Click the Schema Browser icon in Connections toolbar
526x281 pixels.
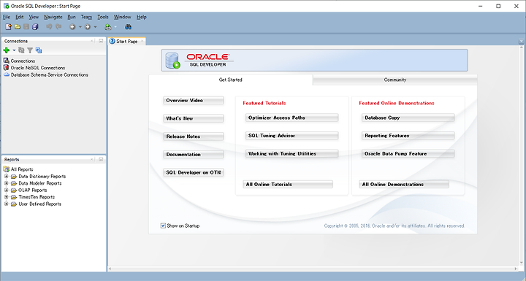tap(39, 50)
